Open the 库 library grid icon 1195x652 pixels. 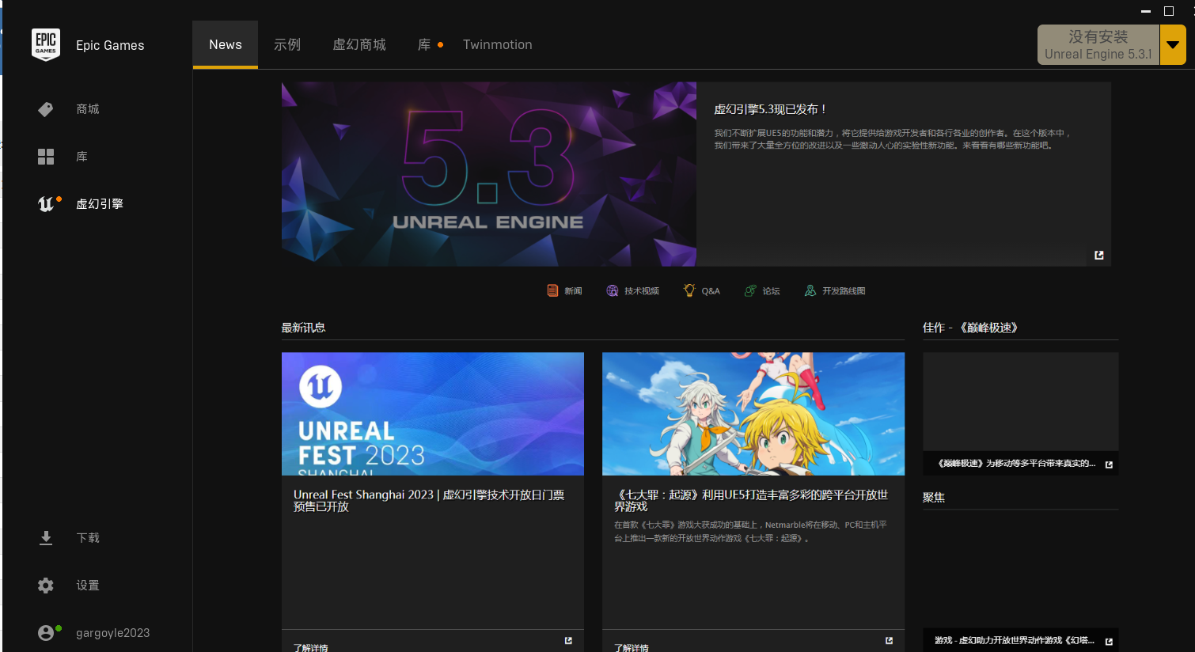coord(46,157)
